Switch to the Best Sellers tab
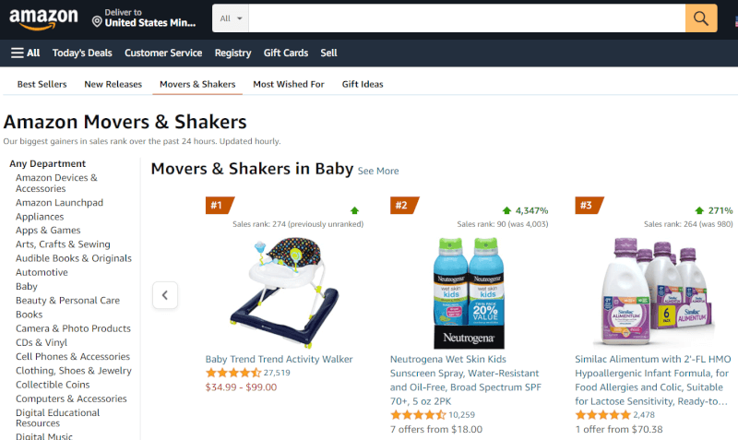This screenshot has height=440, width=738. [x=42, y=84]
